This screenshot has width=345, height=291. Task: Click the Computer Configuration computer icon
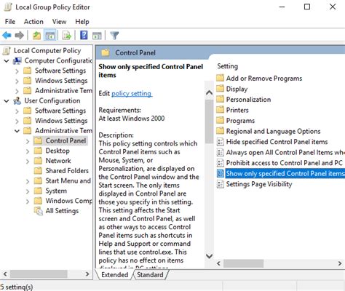17,60
